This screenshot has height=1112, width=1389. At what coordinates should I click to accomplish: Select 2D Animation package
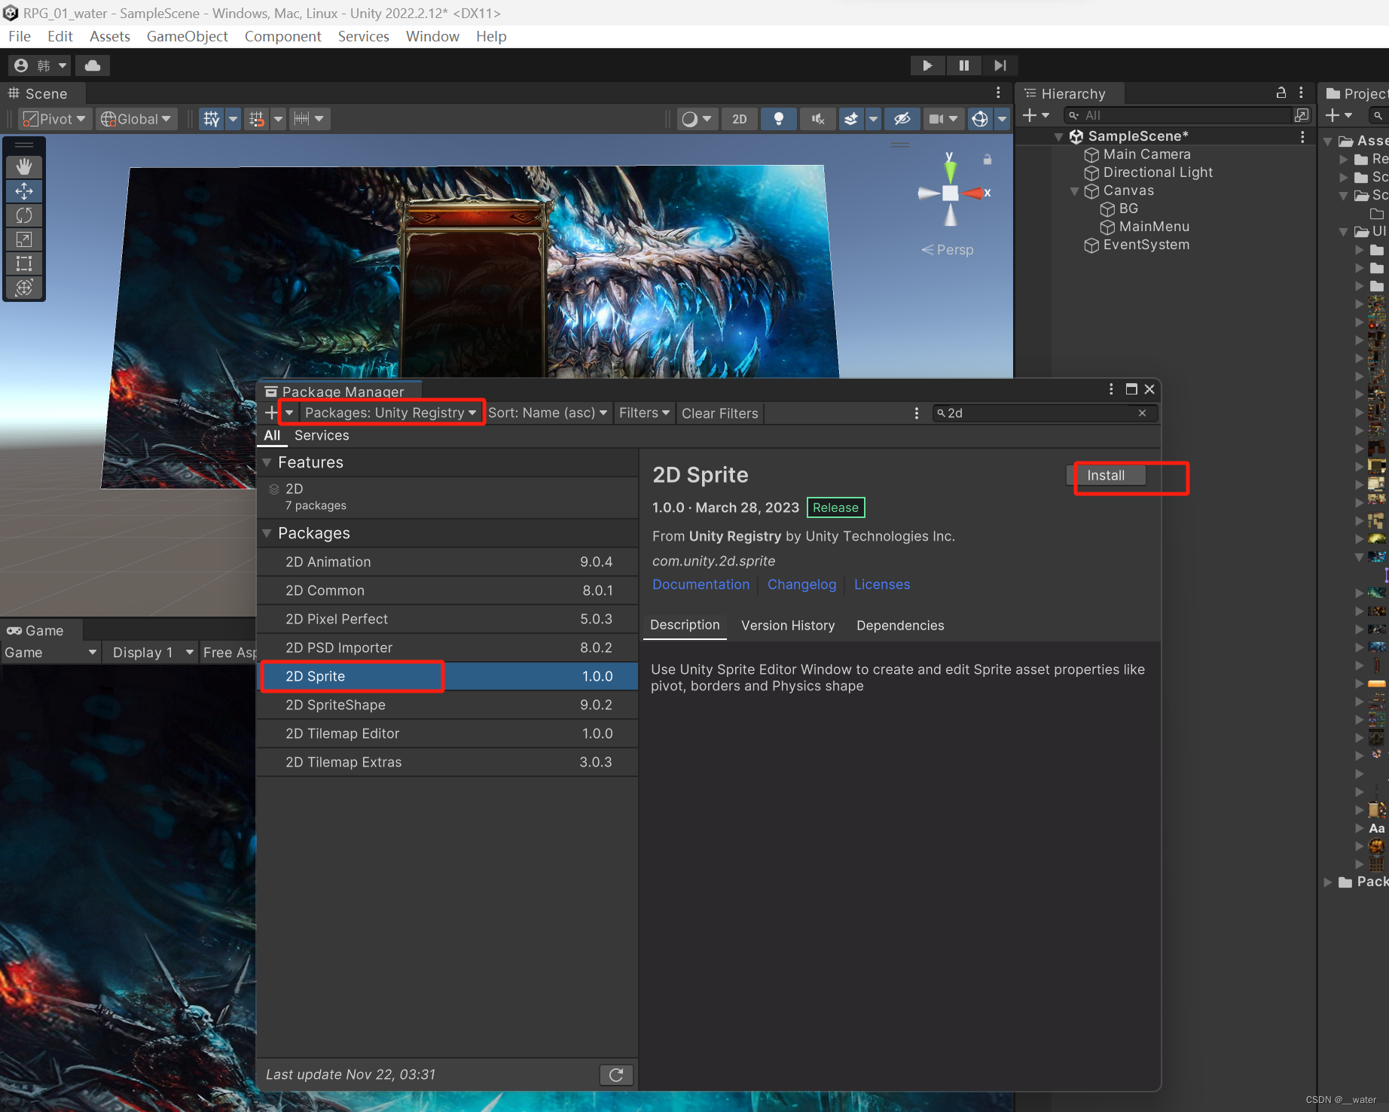pyautogui.click(x=447, y=562)
